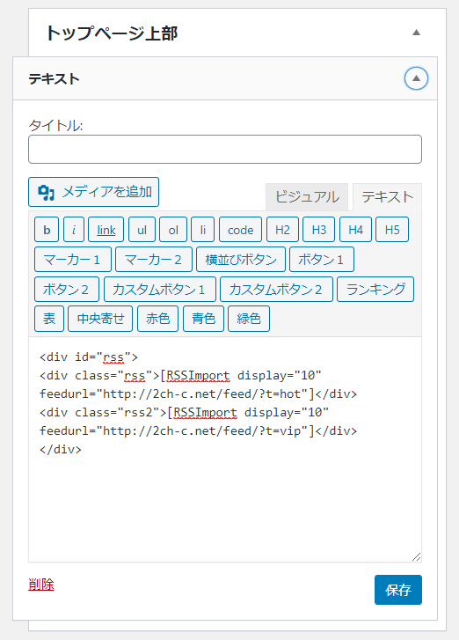Viewport: 459px width, 640px height.
Task: Collapse the テキスト widget with circled arrow
Action: click(416, 78)
